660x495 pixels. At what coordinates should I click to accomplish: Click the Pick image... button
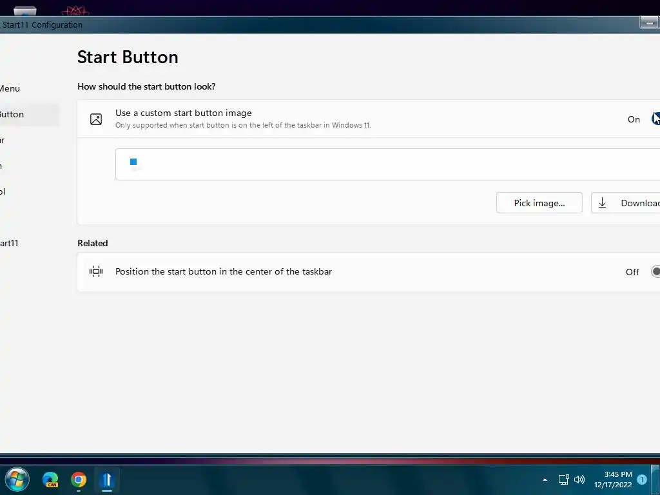pos(539,203)
